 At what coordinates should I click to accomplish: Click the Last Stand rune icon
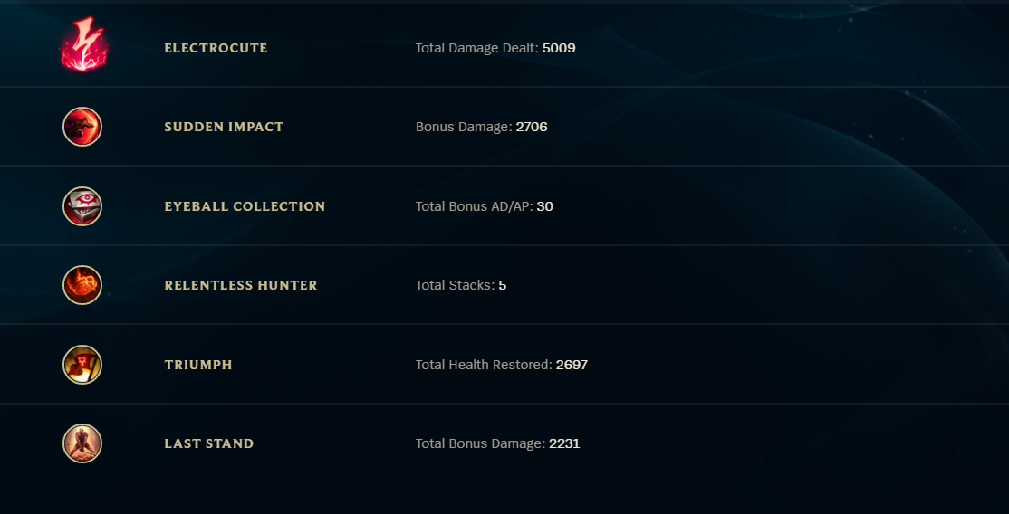tap(82, 443)
